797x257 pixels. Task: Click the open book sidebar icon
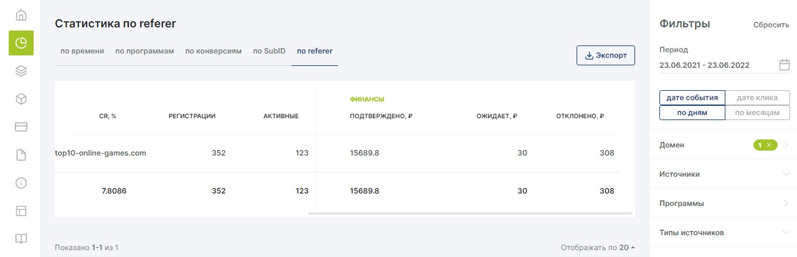(21, 239)
